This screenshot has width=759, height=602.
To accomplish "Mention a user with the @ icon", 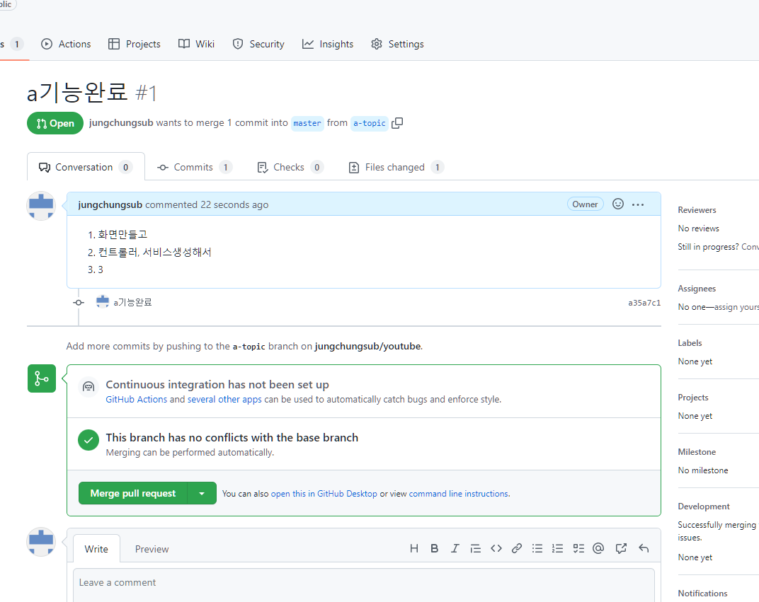I will 598,548.
